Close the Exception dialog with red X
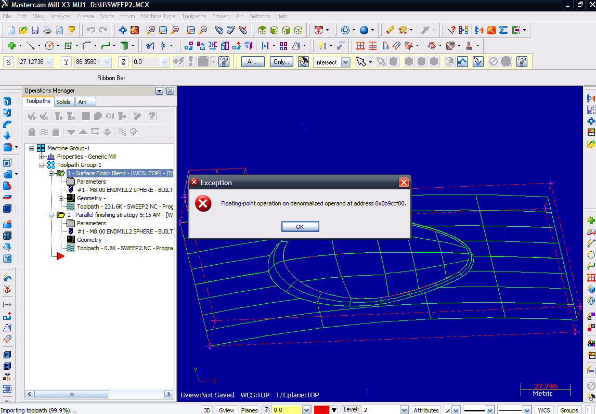The image size is (596, 414). coord(404,183)
